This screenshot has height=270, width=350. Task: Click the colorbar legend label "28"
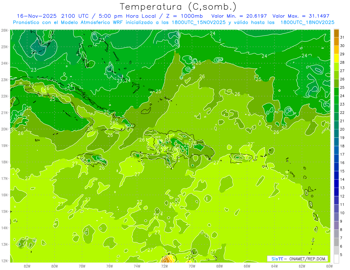[x=342, y=62]
